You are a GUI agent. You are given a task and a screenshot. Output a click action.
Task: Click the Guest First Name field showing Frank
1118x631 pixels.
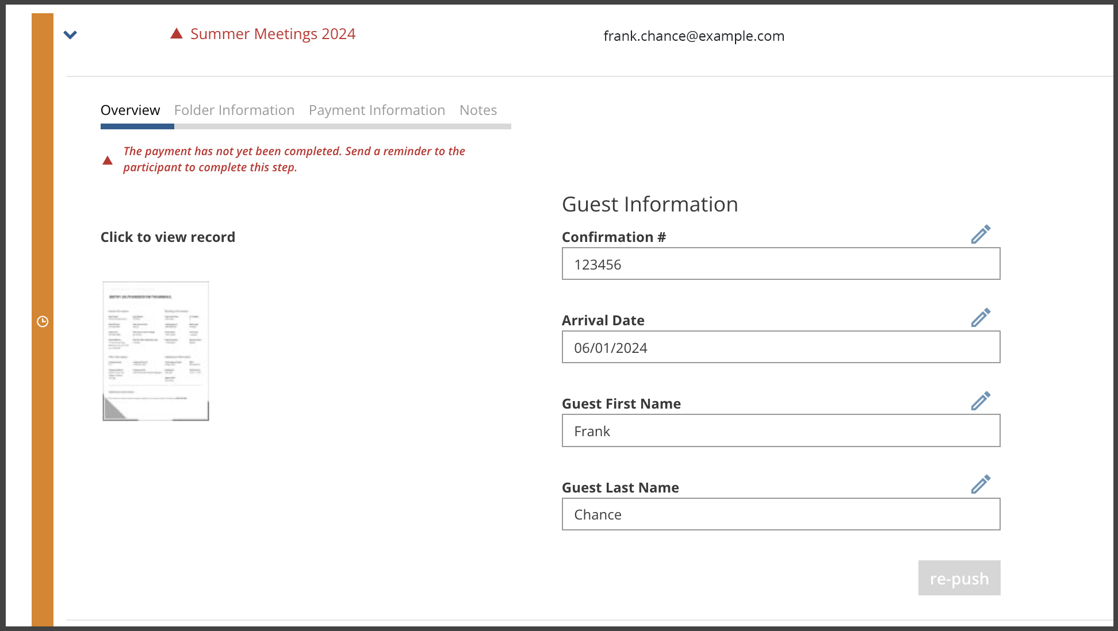tap(781, 430)
